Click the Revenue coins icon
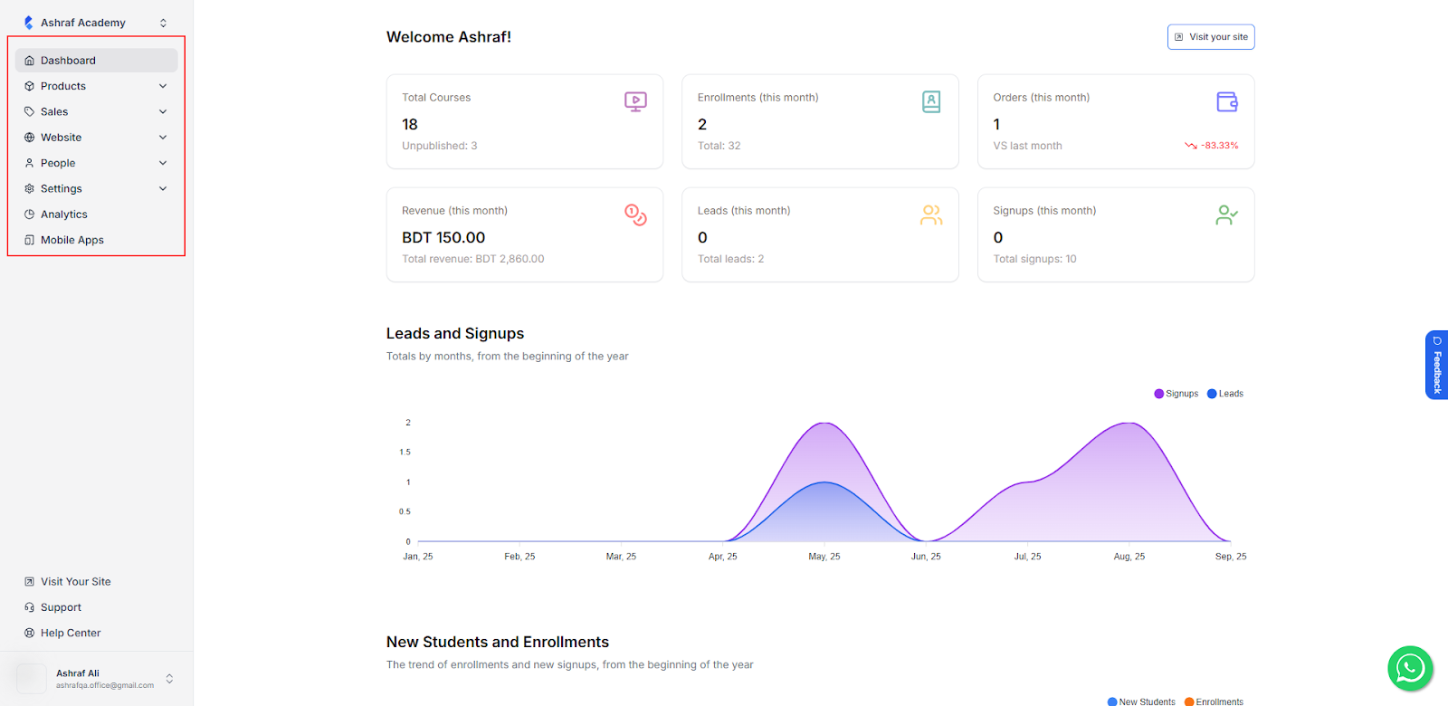Image resolution: width=1448 pixels, height=706 pixels. point(635,215)
